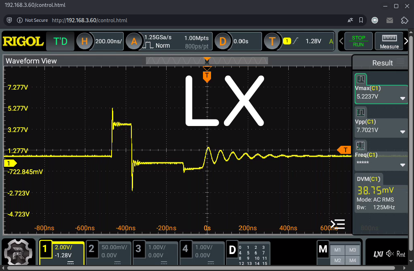Image resolution: width=414 pixels, height=271 pixels.
Task: Enable channel 4 1.00V/
Action: [x=202, y=253]
